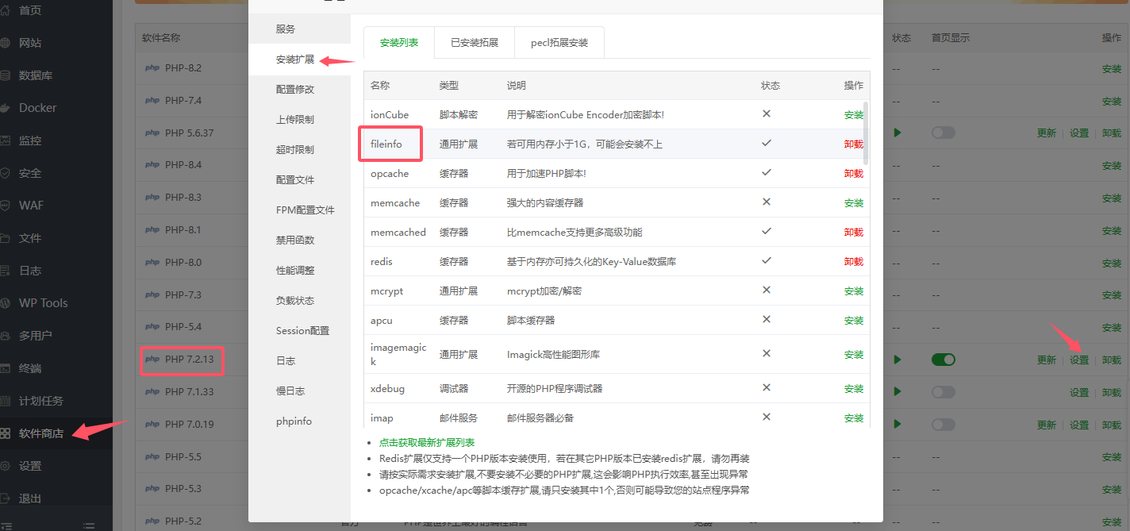Disable homepage display for PHP 7.2.13
The width and height of the screenshot is (1130, 531).
[x=943, y=360]
